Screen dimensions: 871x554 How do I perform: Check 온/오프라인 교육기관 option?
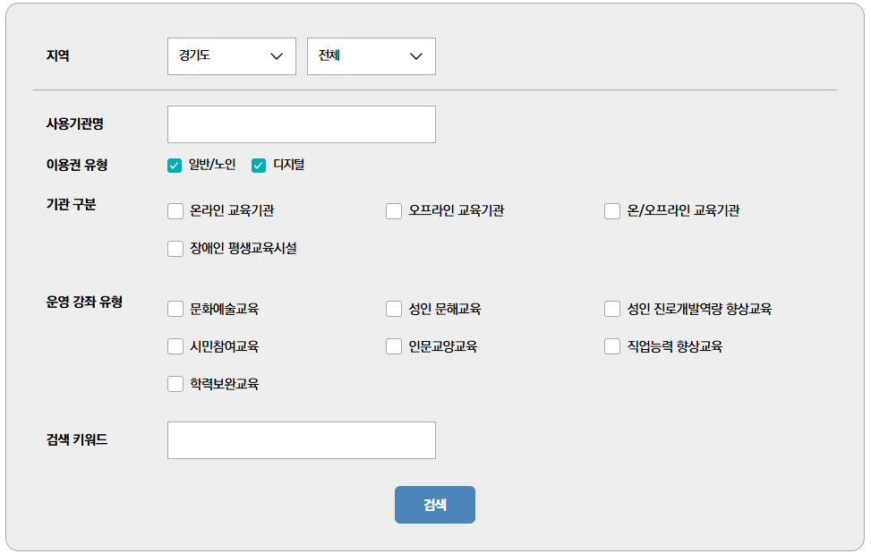[612, 211]
